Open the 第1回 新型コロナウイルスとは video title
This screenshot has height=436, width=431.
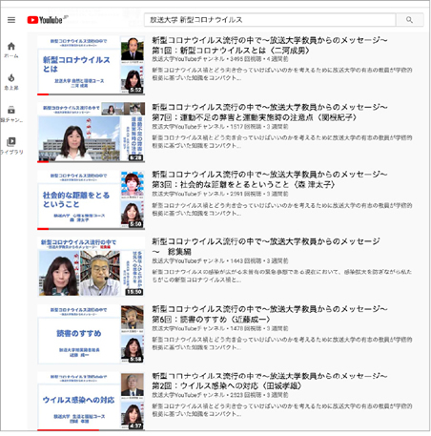pos(270,45)
